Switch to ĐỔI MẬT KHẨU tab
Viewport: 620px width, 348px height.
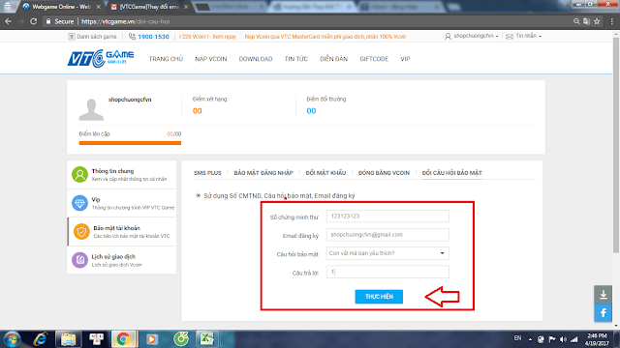(x=325, y=173)
